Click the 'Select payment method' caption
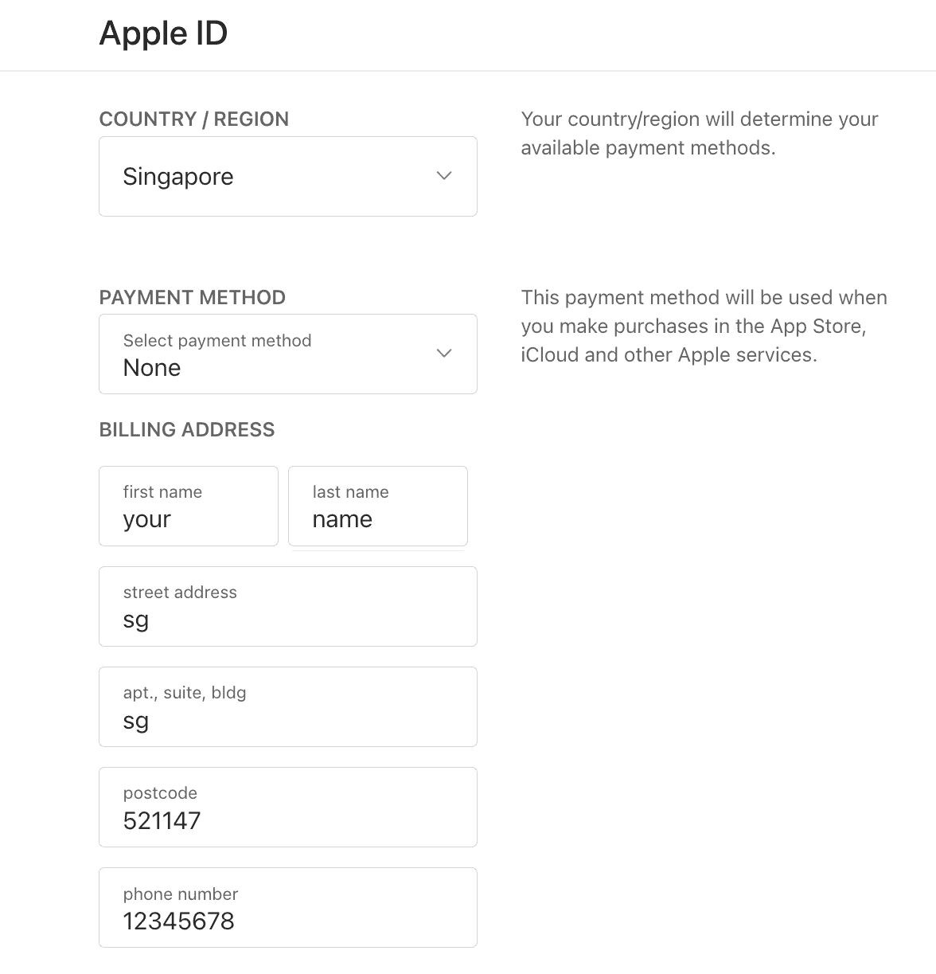This screenshot has width=936, height=974. tap(217, 341)
